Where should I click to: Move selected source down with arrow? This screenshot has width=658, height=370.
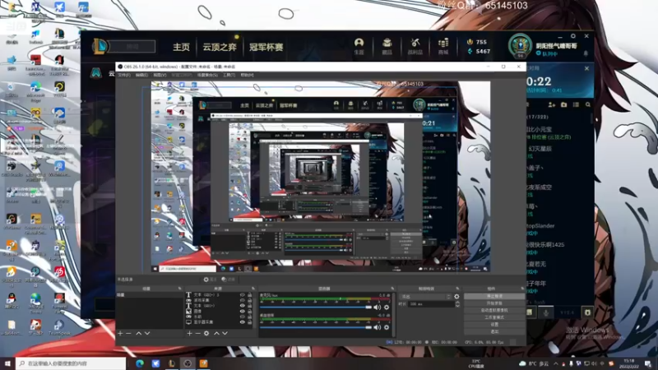pyautogui.click(x=225, y=333)
